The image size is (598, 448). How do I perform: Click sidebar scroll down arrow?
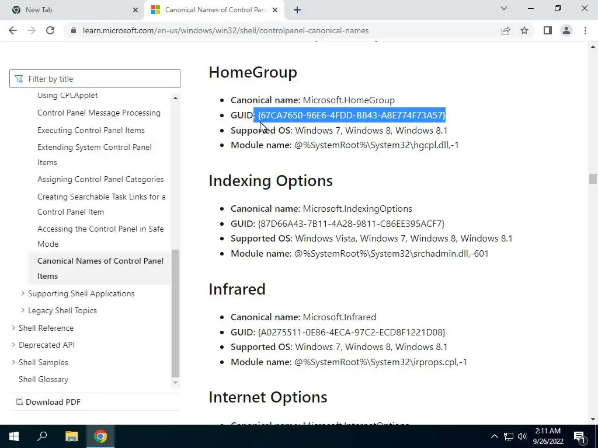pyautogui.click(x=175, y=383)
